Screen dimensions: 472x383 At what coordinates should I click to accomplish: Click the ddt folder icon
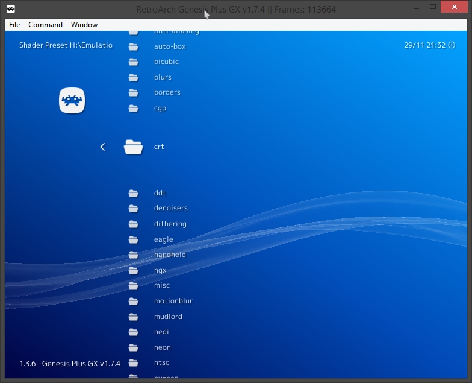pyautogui.click(x=134, y=193)
